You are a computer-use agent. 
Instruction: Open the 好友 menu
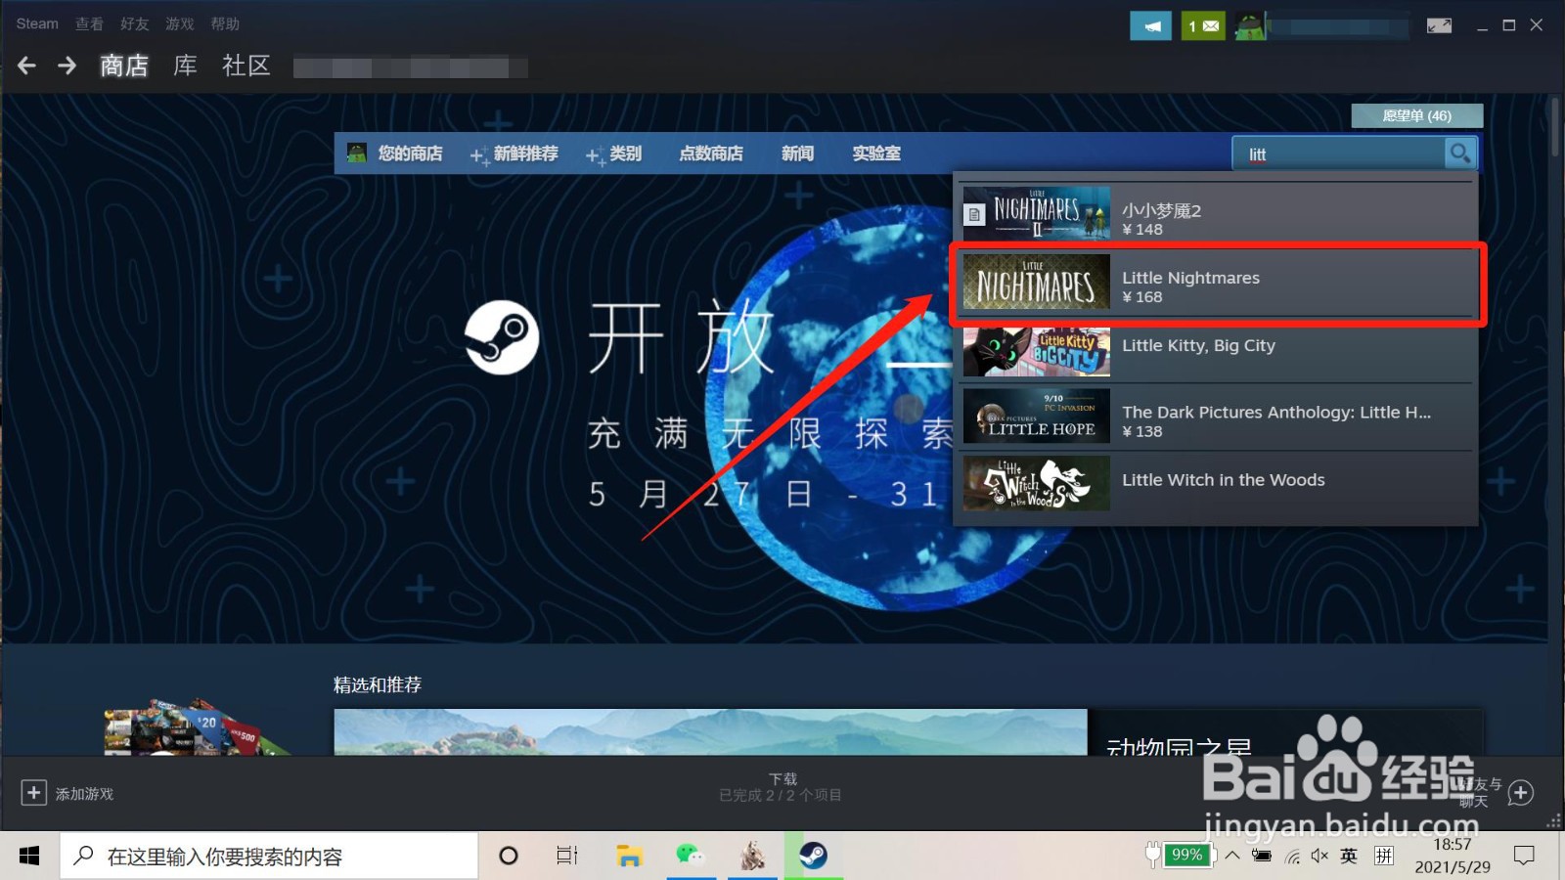click(134, 23)
